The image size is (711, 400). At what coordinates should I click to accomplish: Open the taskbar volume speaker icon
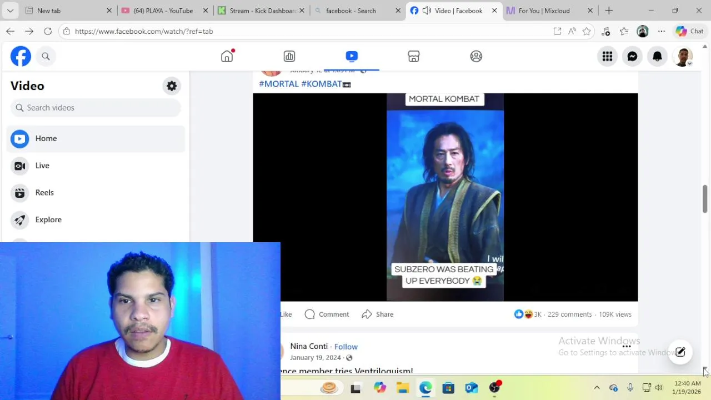pyautogui.click(x=659, y=388)
